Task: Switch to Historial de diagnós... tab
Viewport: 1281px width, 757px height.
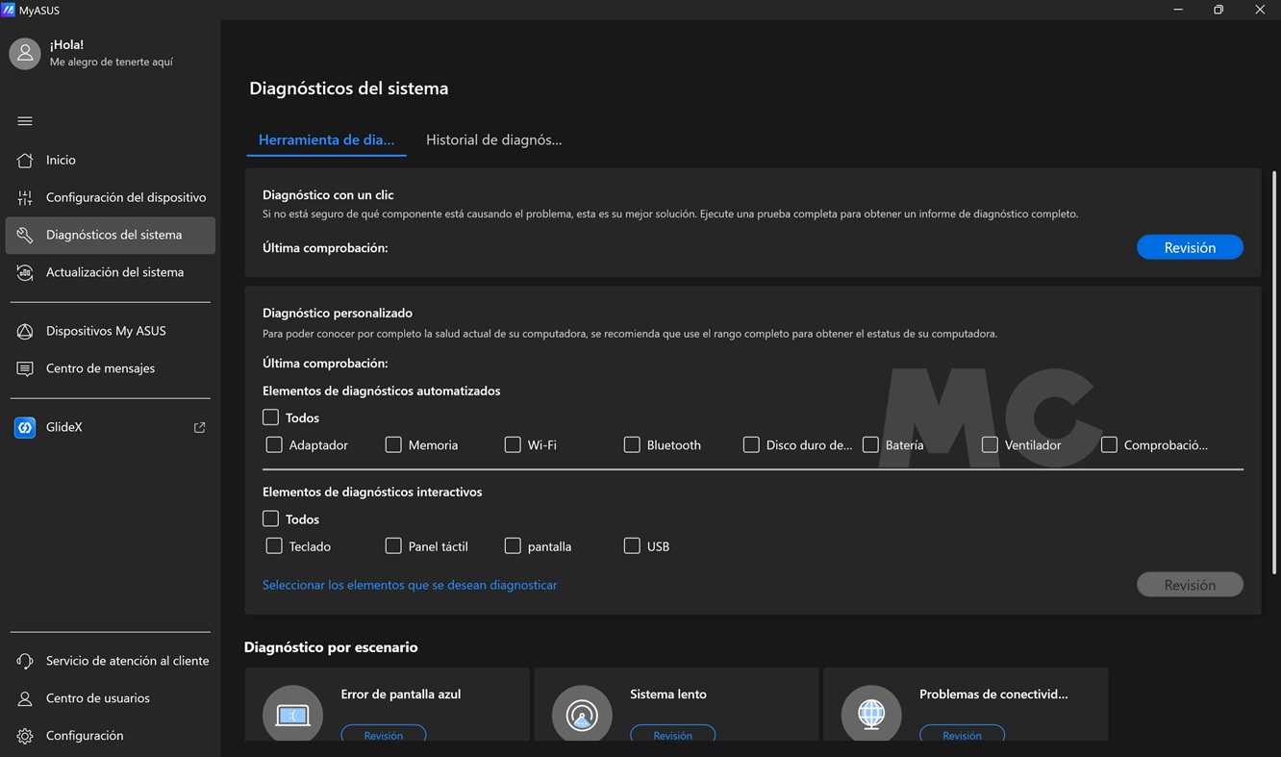Action: 493,140
